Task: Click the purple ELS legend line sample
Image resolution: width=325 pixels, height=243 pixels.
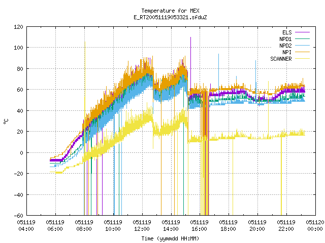Action: pos(303,32)
